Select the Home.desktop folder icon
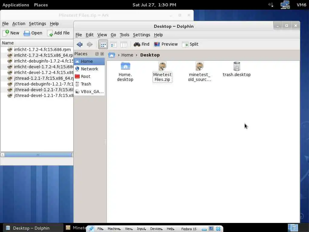Screen dimensions: 309x232 125,72
